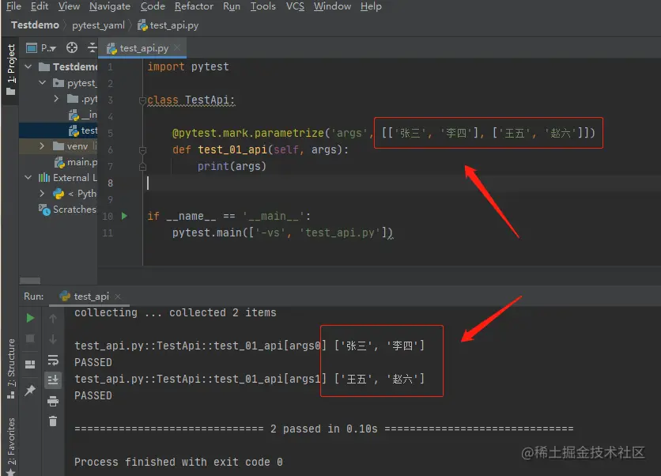
Task: Click the gutter run arrow on line 10
Action: pyautogui.click(x=124, y=216)
